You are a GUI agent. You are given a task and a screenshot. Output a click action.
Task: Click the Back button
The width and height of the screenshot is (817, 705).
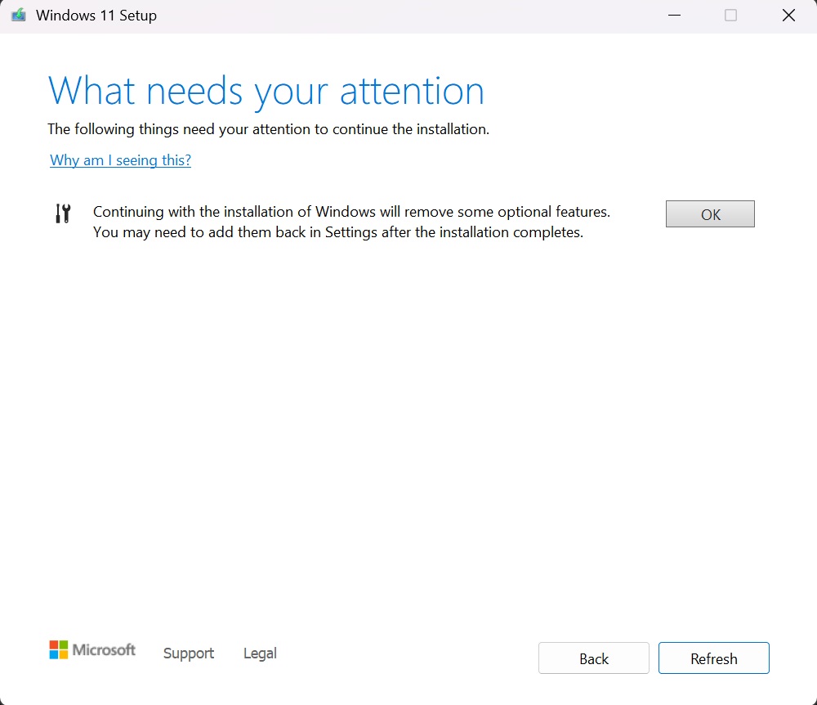(x=593, y=658)
